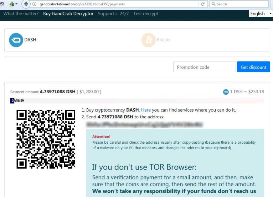Click the browser back arrow button
Image resolution: width=273 pixels, height=197 pixels.
[26, 4]
